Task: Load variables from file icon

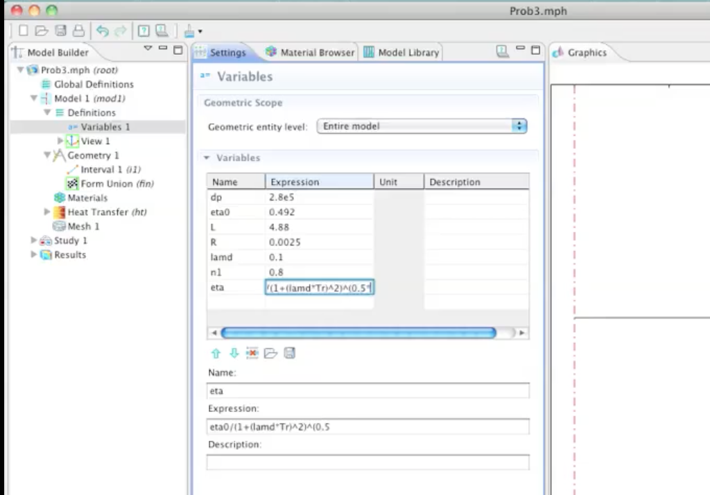Action: click(270, 354)
